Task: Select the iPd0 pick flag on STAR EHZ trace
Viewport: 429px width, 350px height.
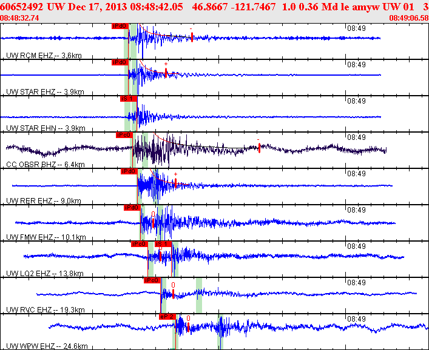Action: tap(120, 62)
